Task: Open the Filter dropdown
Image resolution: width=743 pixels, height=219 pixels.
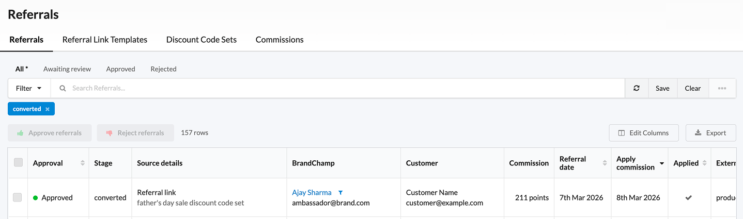Action: (x=29, y=88)
